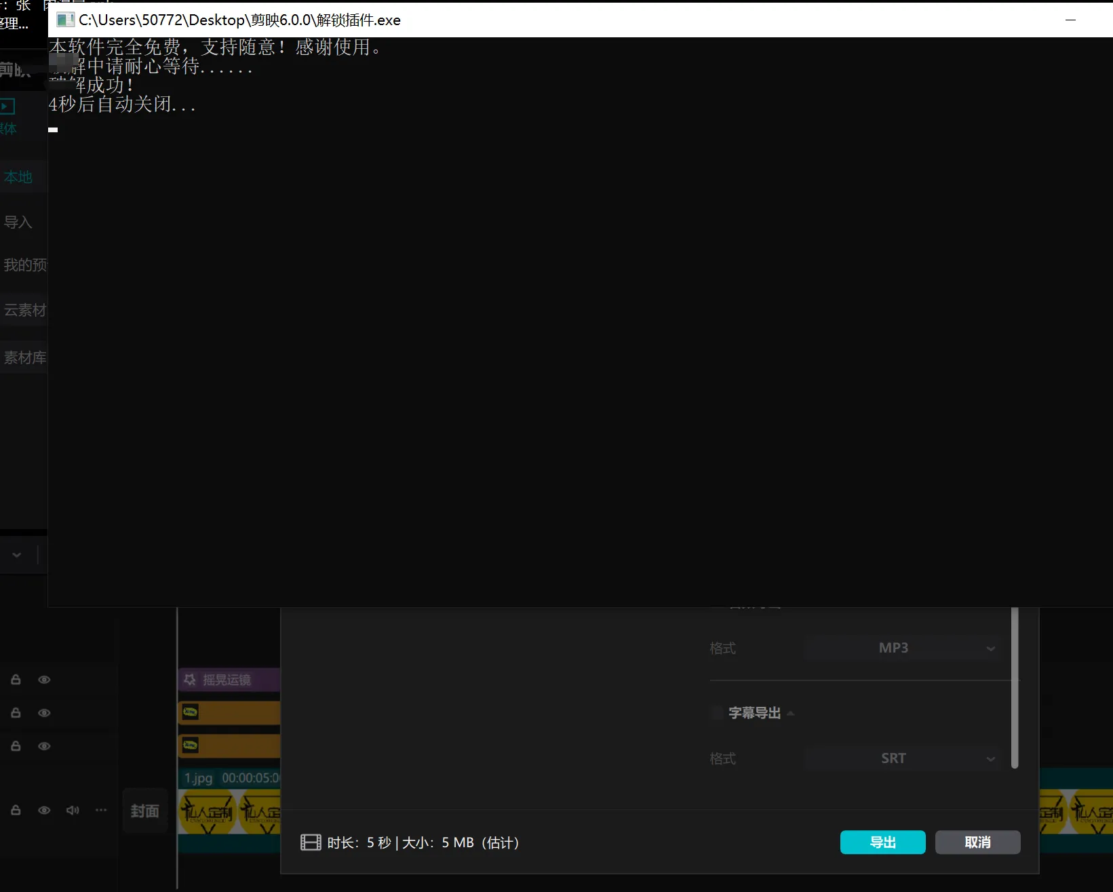Click the lock icon on the second sticker track

16,746
